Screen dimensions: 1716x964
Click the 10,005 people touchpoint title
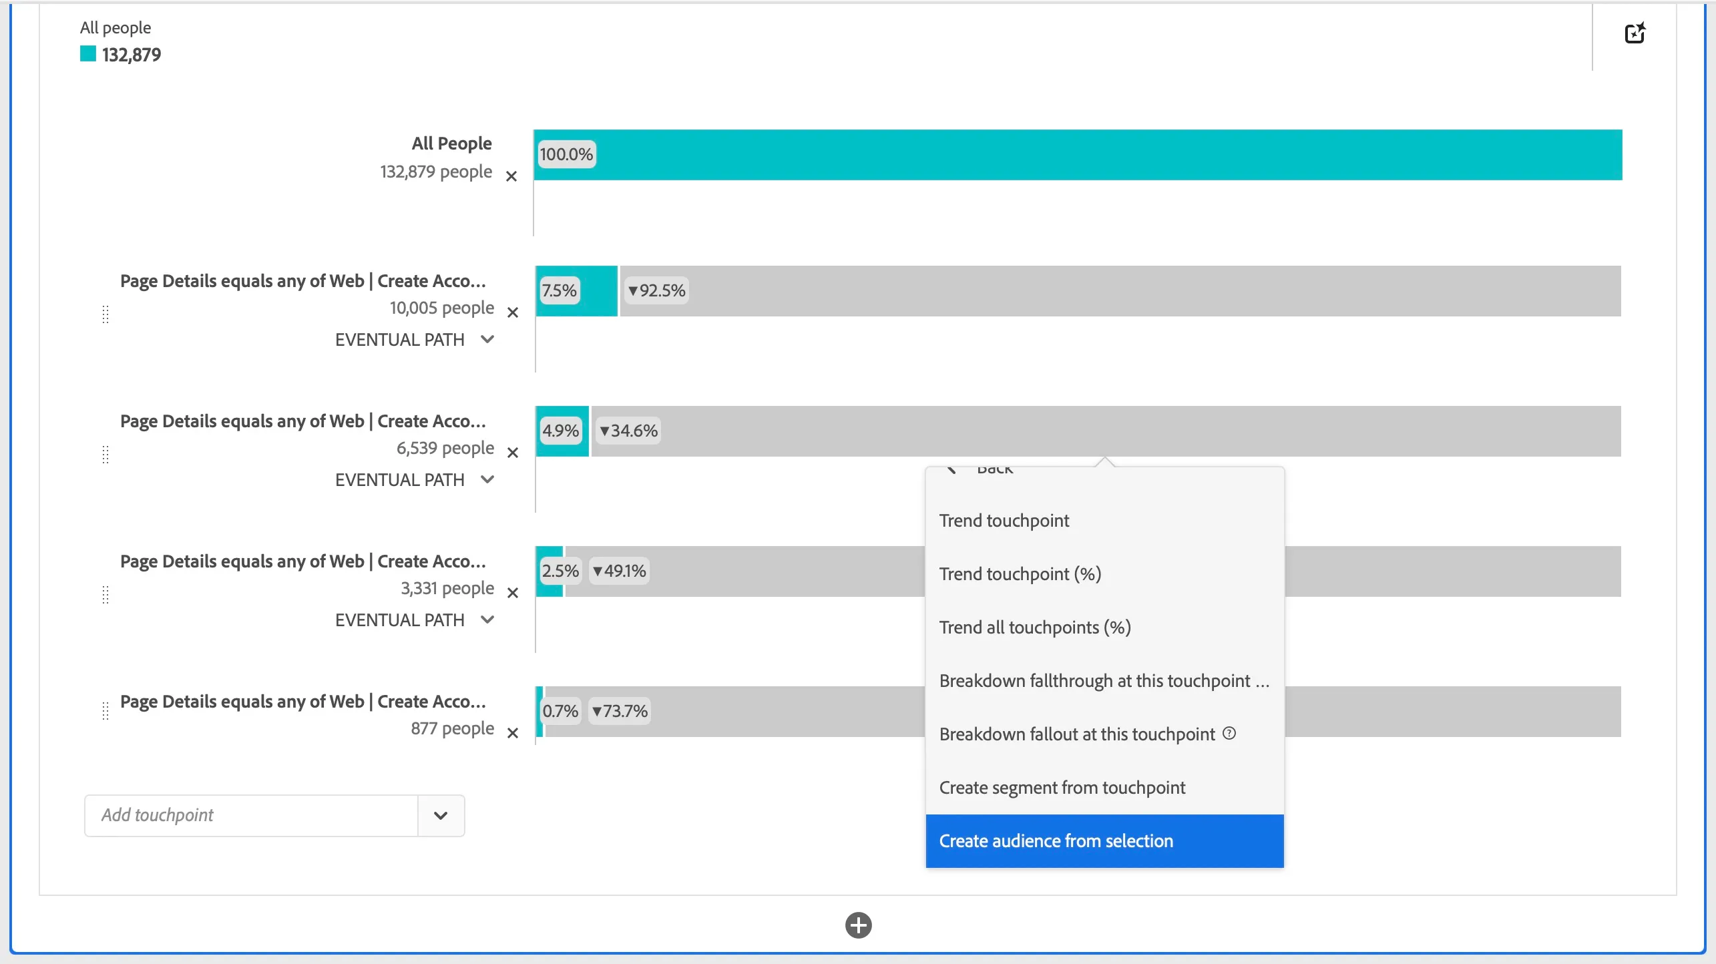pos(303,281)
